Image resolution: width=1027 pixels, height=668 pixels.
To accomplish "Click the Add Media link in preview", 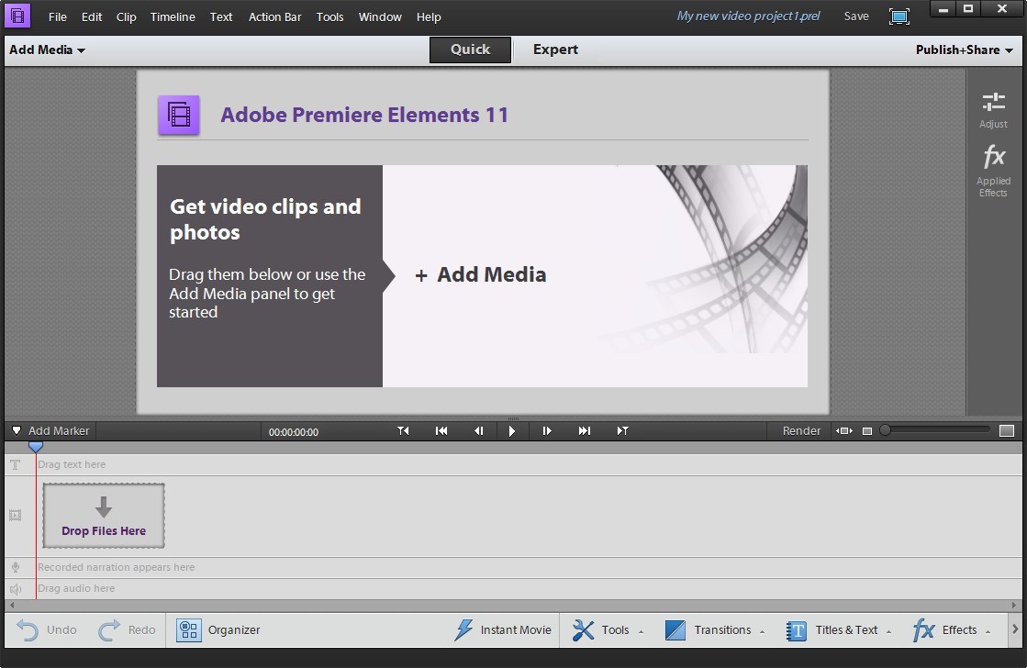I will tap(481, 274).
